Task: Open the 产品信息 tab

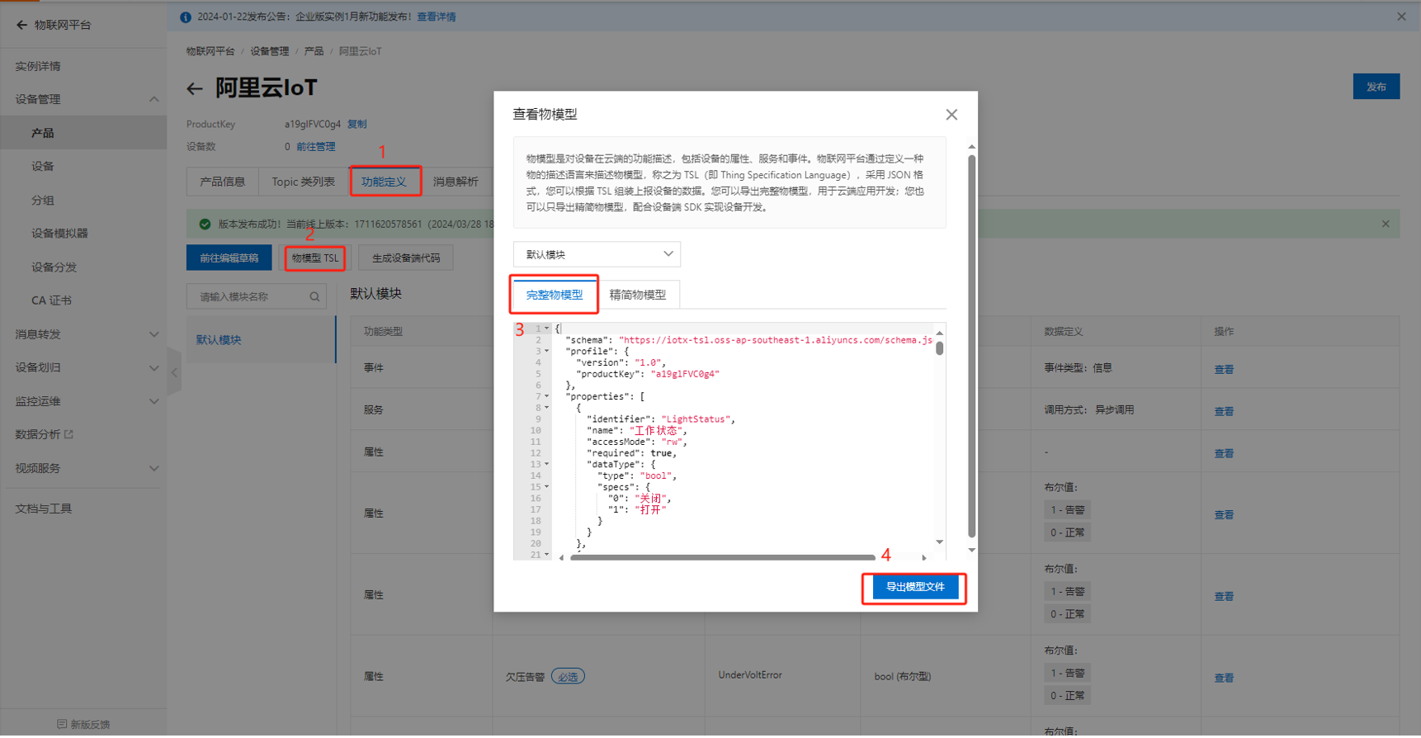Action: coord(223,182)
